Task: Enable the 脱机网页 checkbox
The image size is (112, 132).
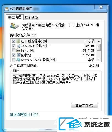Action: tap(13, 50)
